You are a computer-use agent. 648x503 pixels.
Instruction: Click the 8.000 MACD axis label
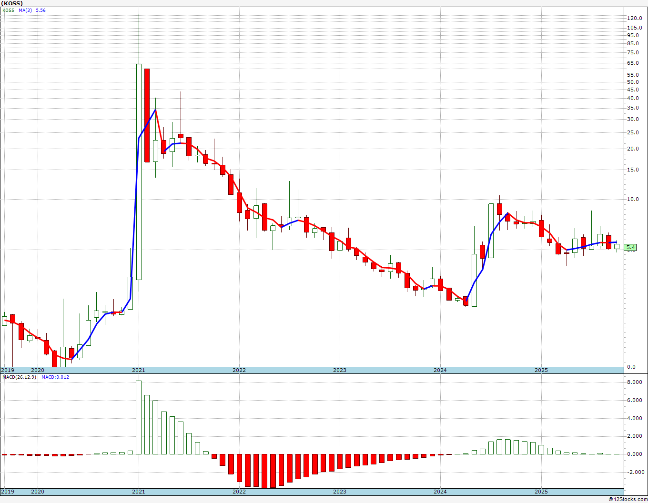pyautogui.click(x=634, y=382)
